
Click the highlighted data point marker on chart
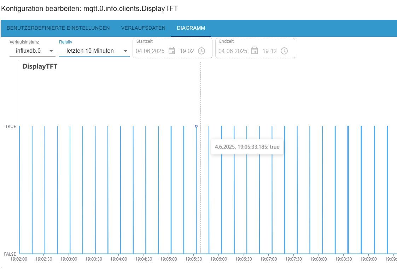[196, 126]
